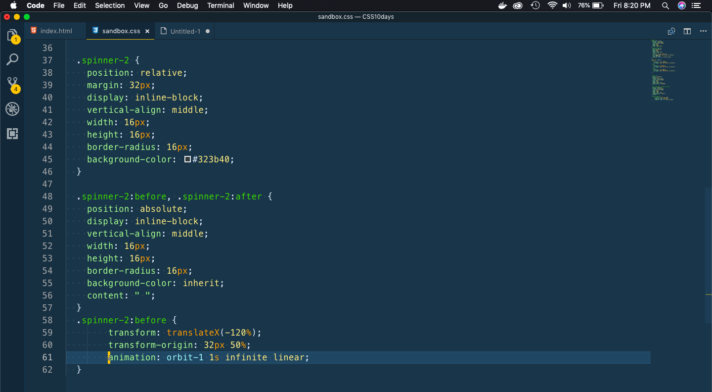Click the Creative Cloud menu bar icon
Screen dimensions: 712x392
coord(518,5)
